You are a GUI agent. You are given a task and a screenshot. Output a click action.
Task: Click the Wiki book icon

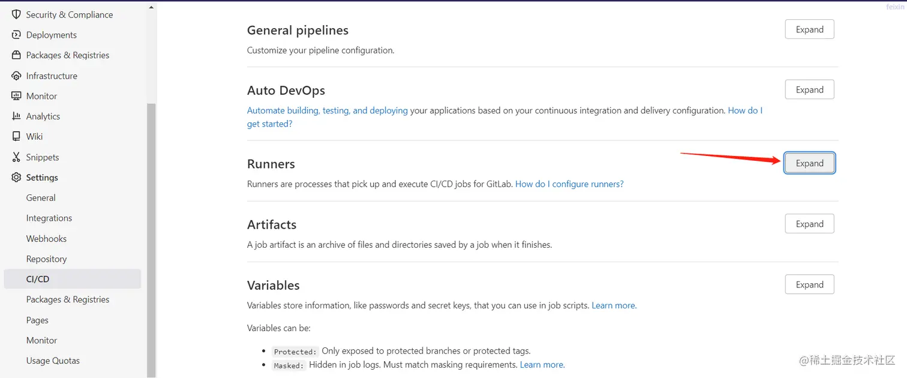click(16, 137)
